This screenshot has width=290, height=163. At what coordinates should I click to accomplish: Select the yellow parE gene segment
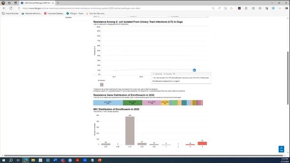165,103
